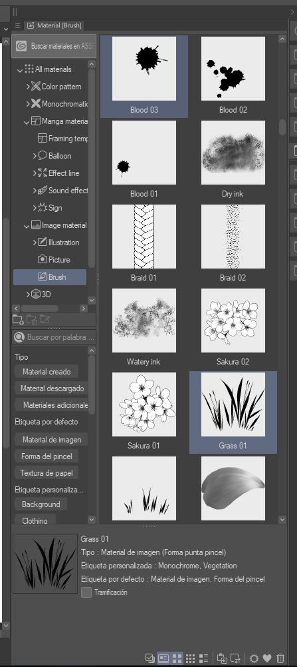Filter by Background tag
The height and width of the screenshot is (667, 297).
click(41, 504)
